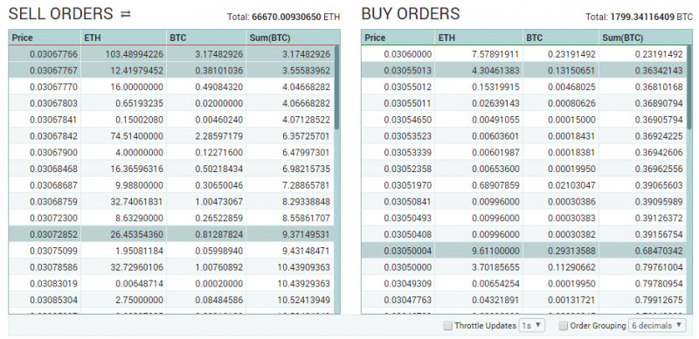Click buy ETH amount 7.57891911
Screen dimensions: 699x339
[495, 54]
